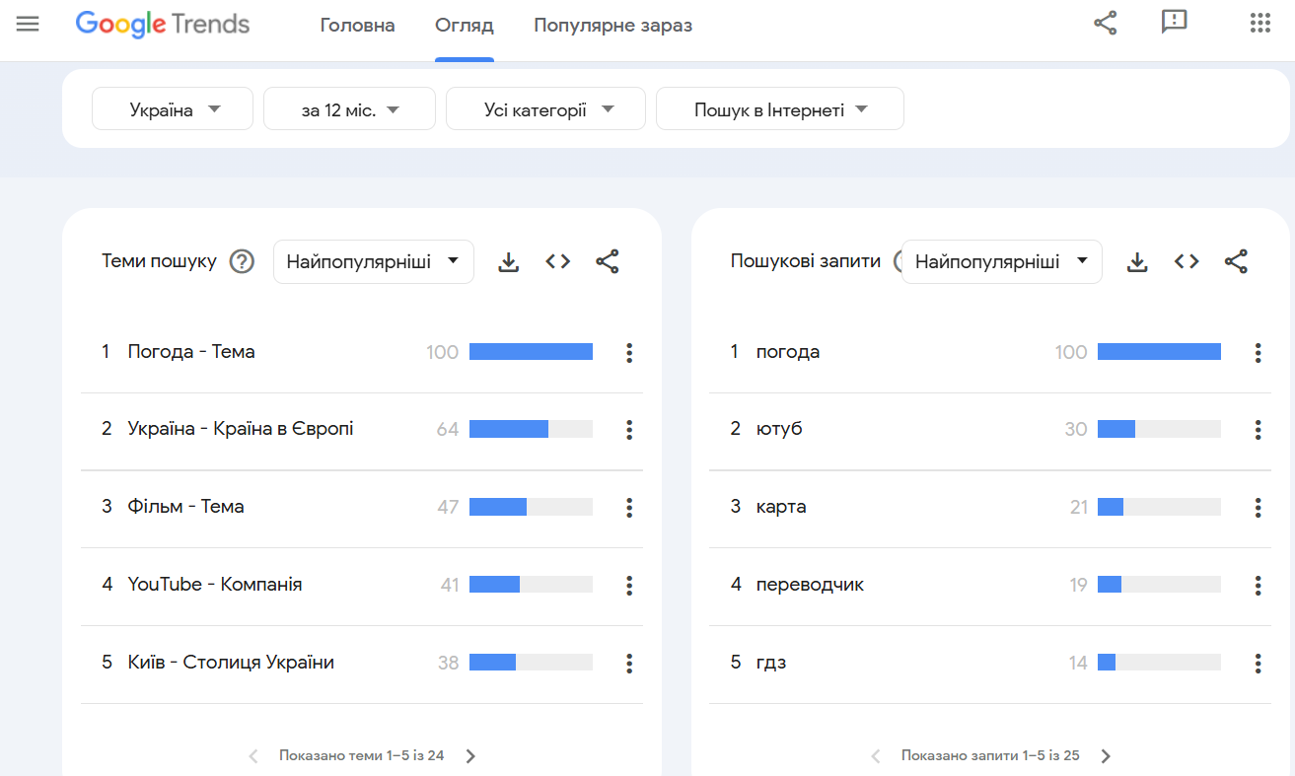The width and height of the screenshot is (1295, 776).
Task: Open the Популярне зараз tab
Action: point(612,26)
